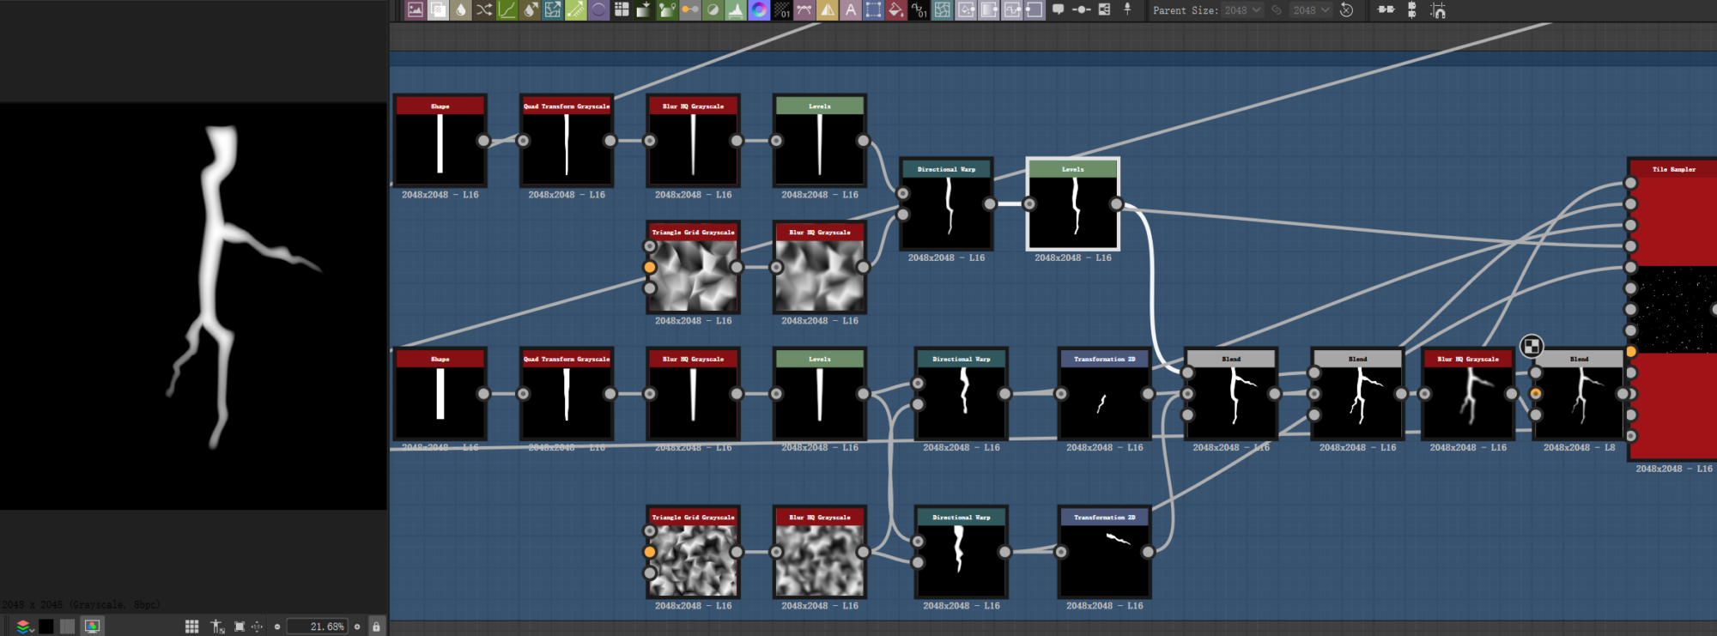Add a Pixel Processor node
Screen dimensions: 1717x636
pyautogui.click(x=782, y=10)
